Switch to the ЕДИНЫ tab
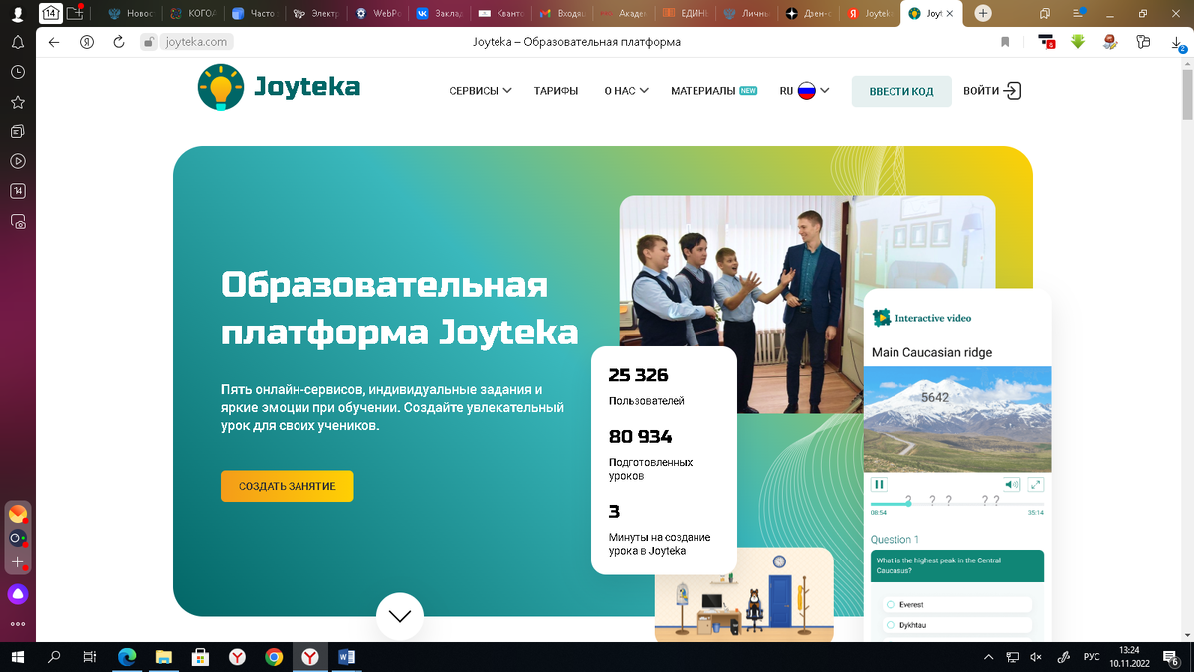The height and width of the screenshot is (672, 1194). (x=685, y=14)
